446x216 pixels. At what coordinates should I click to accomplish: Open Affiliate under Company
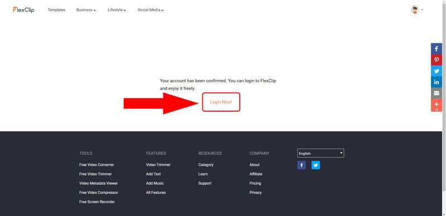[x=256, y=174]
